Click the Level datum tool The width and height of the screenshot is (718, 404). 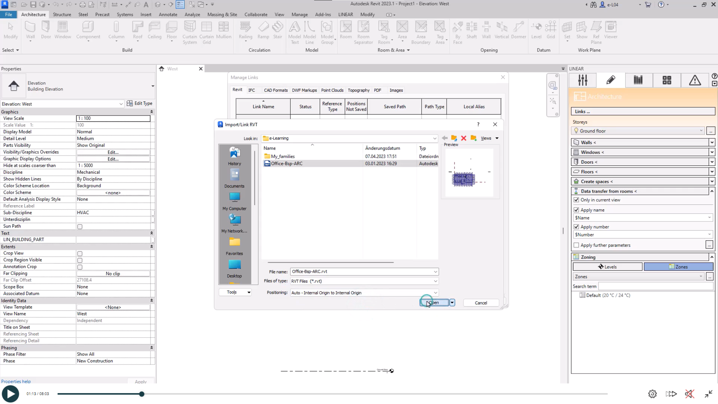[536, 30]
